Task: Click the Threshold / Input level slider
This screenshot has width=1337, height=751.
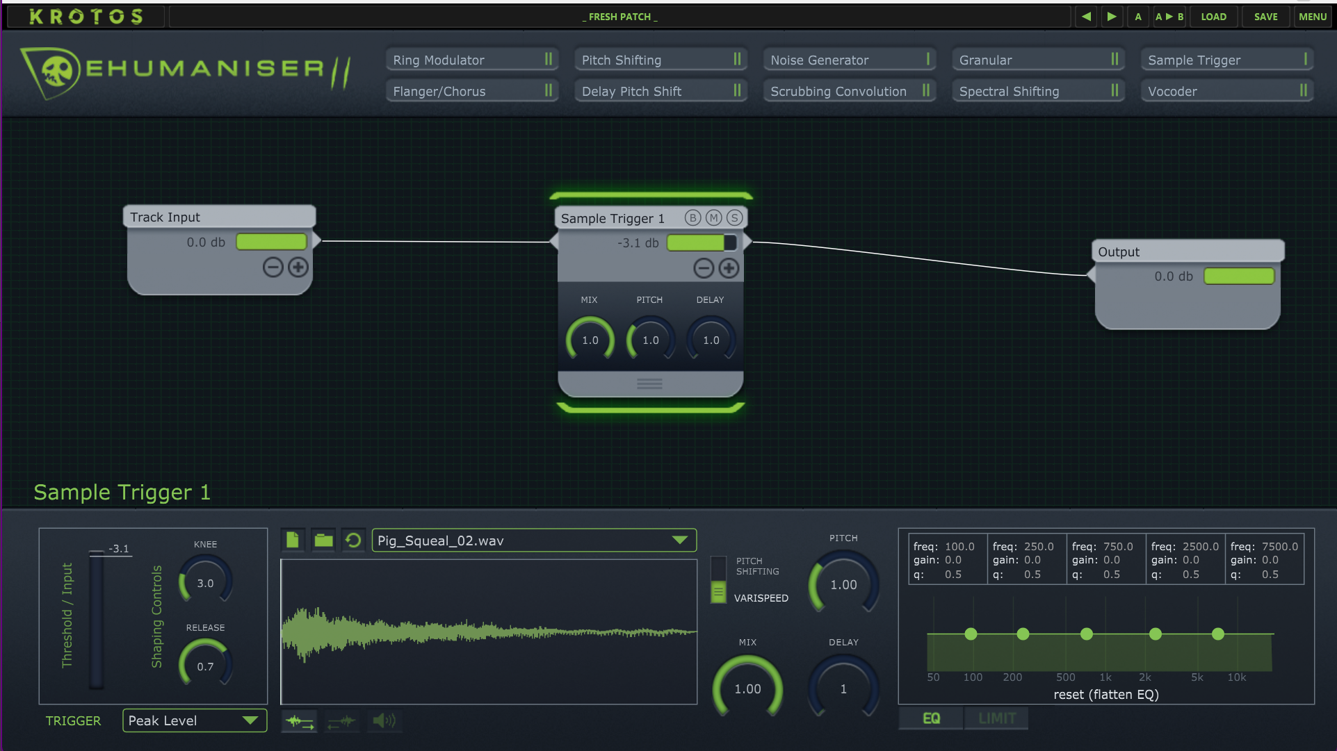Action: pos(97,618)
